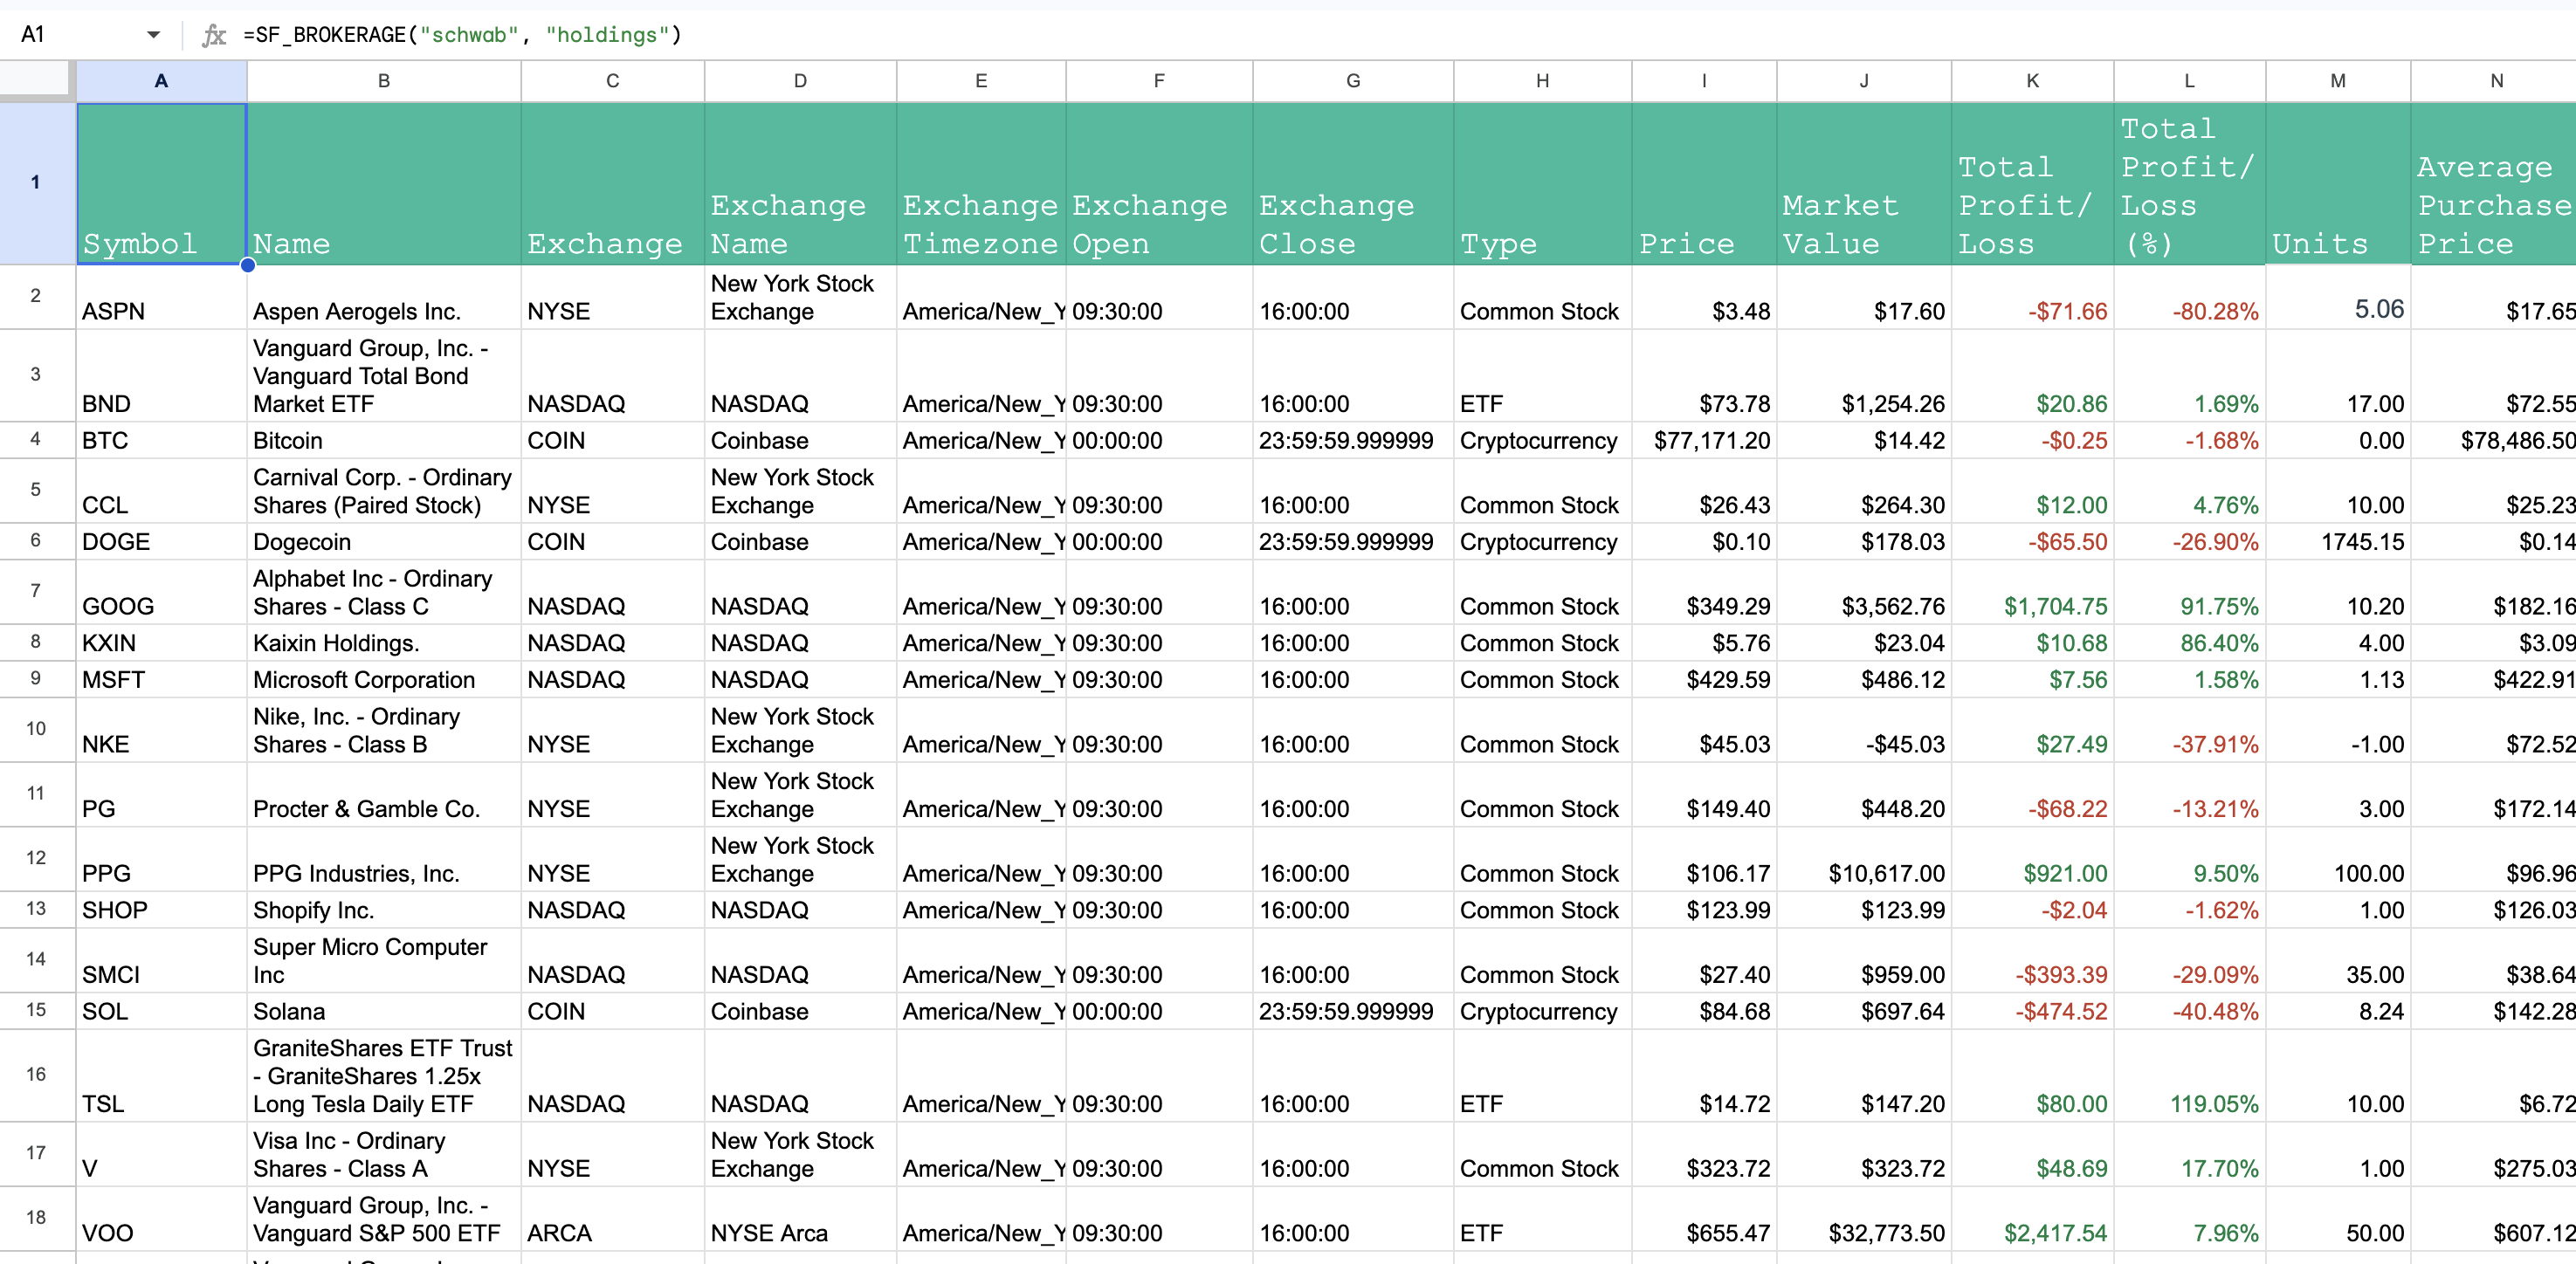
Task: Click the VOO symbol cell
Action: point(161,1219)
